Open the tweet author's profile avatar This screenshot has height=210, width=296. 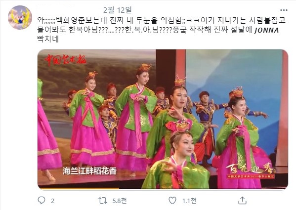pyautogui.click(x=20, y=18)
